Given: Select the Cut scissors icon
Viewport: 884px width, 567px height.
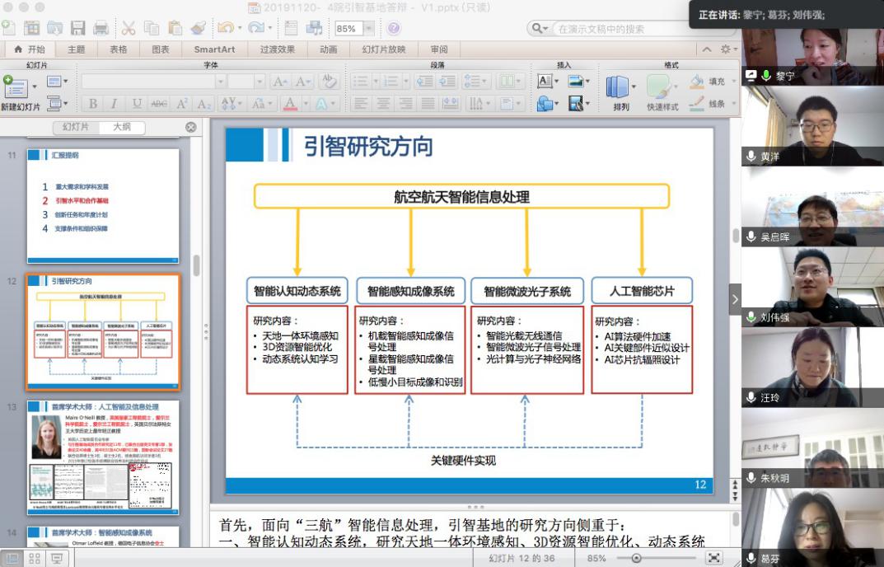Looking at the screenshot, I should (128, 29).
